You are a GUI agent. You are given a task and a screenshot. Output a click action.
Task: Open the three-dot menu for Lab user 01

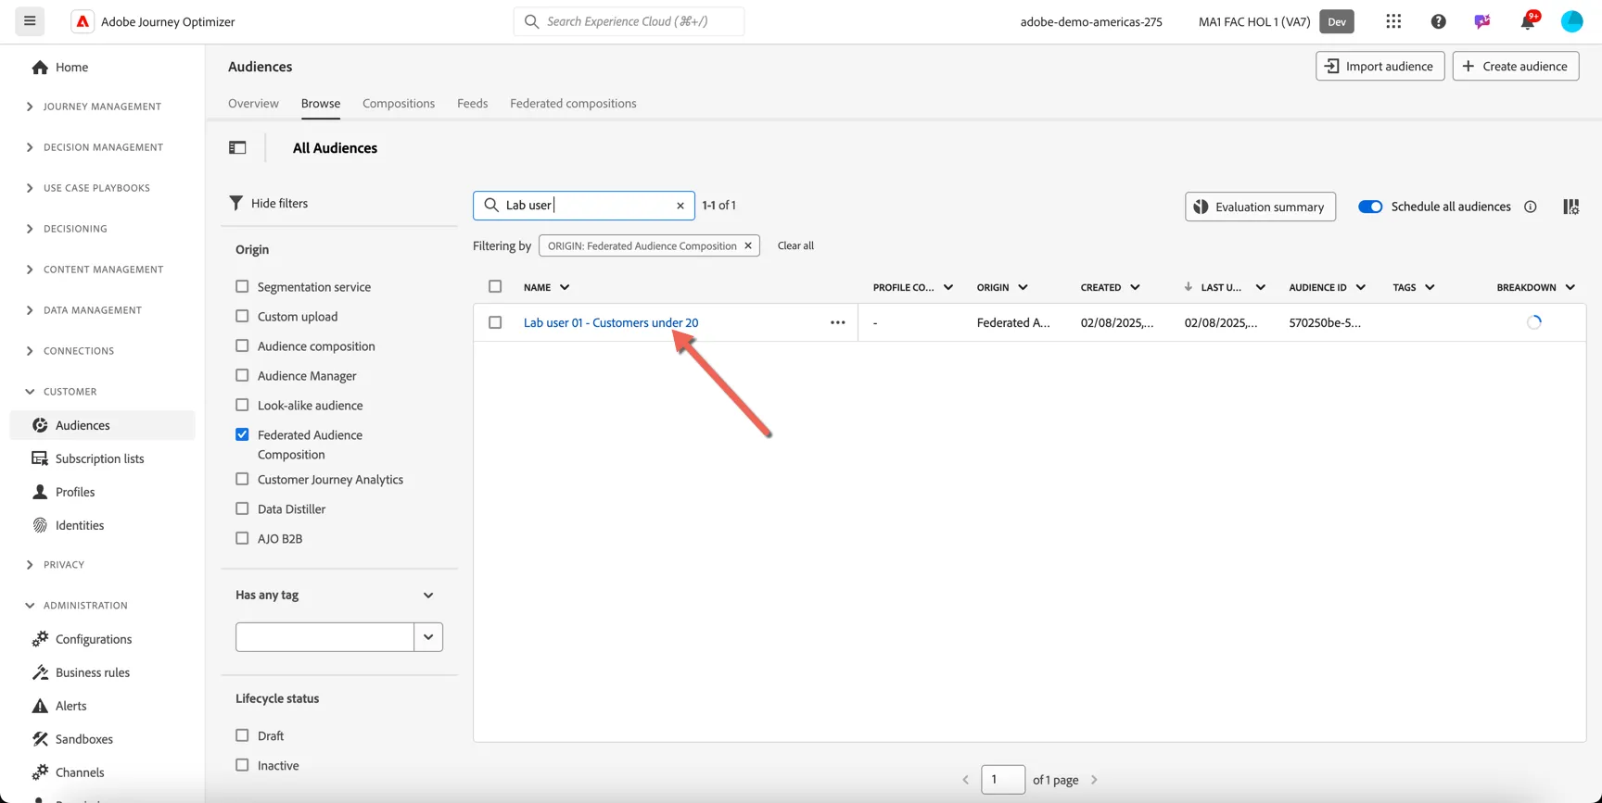click(x=837, y=322)
